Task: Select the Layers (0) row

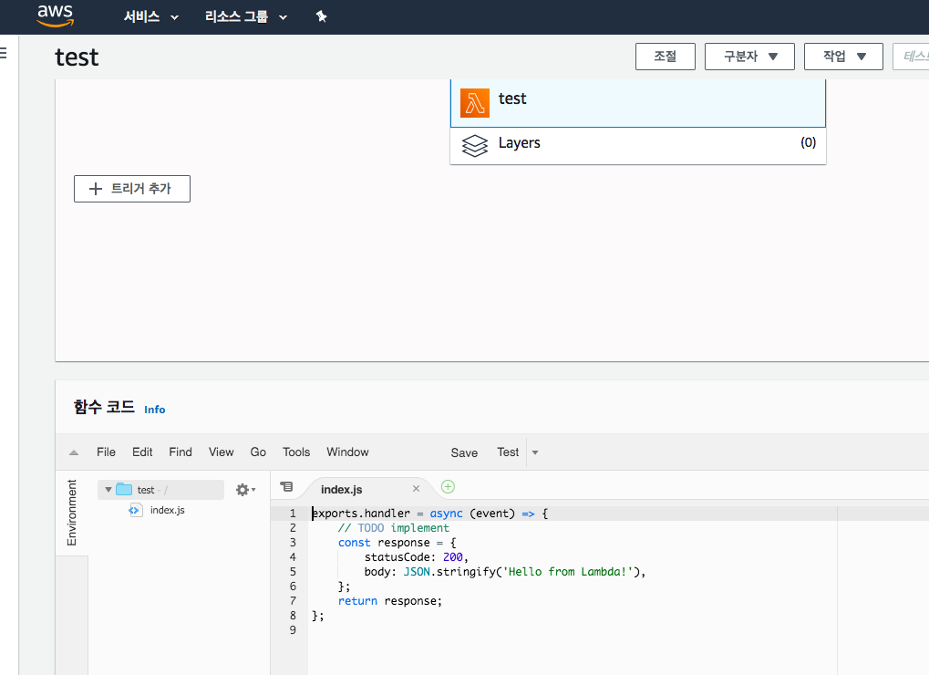Action: [638, 146]
